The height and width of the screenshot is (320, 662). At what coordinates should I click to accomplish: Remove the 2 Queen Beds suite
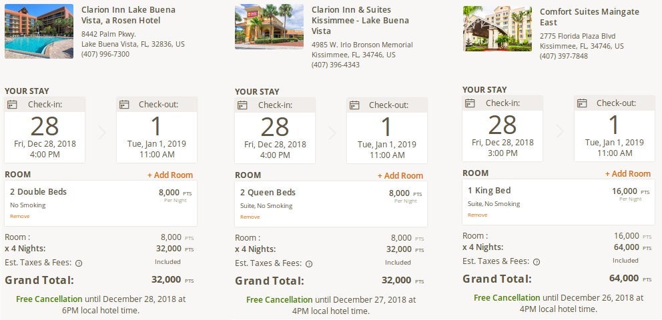[250, 217]
